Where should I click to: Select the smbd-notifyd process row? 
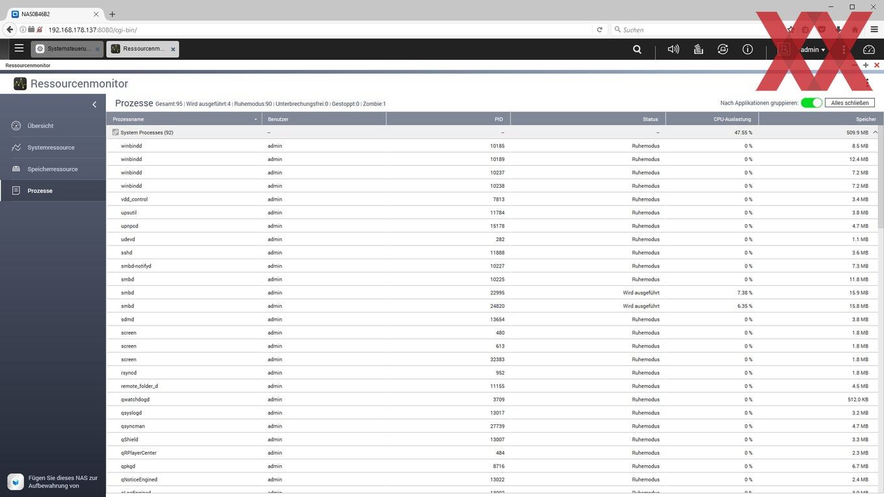coord(492,266)
